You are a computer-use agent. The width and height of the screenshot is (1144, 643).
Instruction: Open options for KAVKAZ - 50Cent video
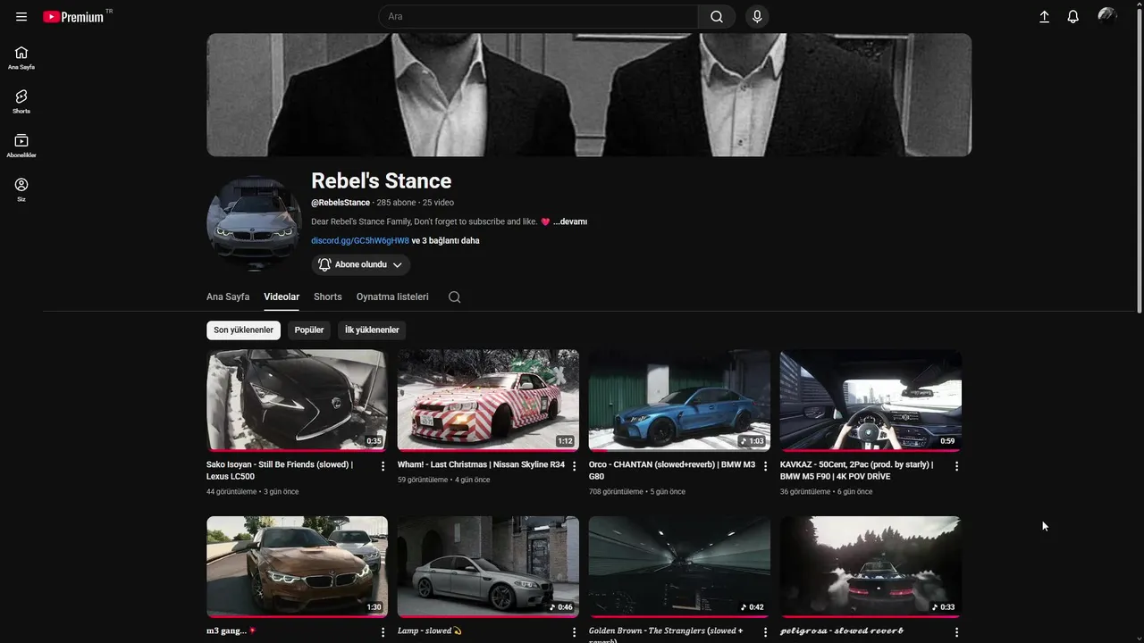956,466
